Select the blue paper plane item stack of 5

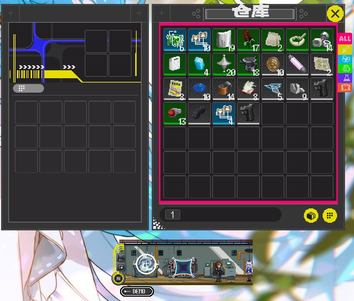(273, 89)
